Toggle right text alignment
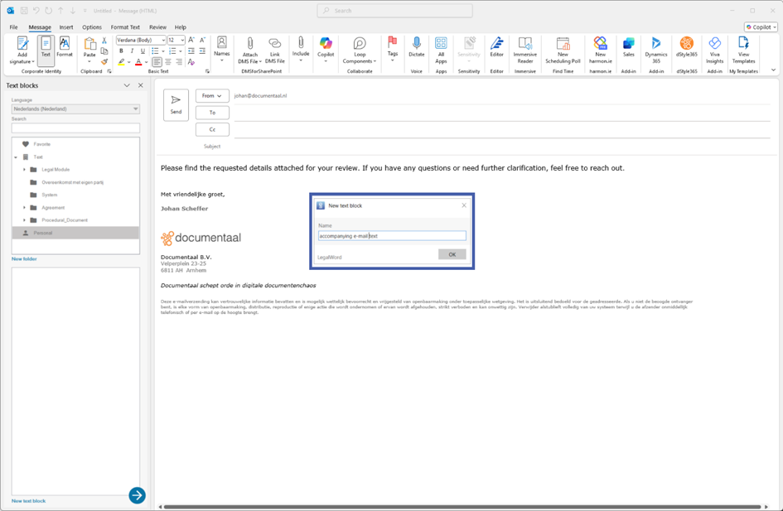The width and height of the screenshot is (783, 511). coord(179,62)
